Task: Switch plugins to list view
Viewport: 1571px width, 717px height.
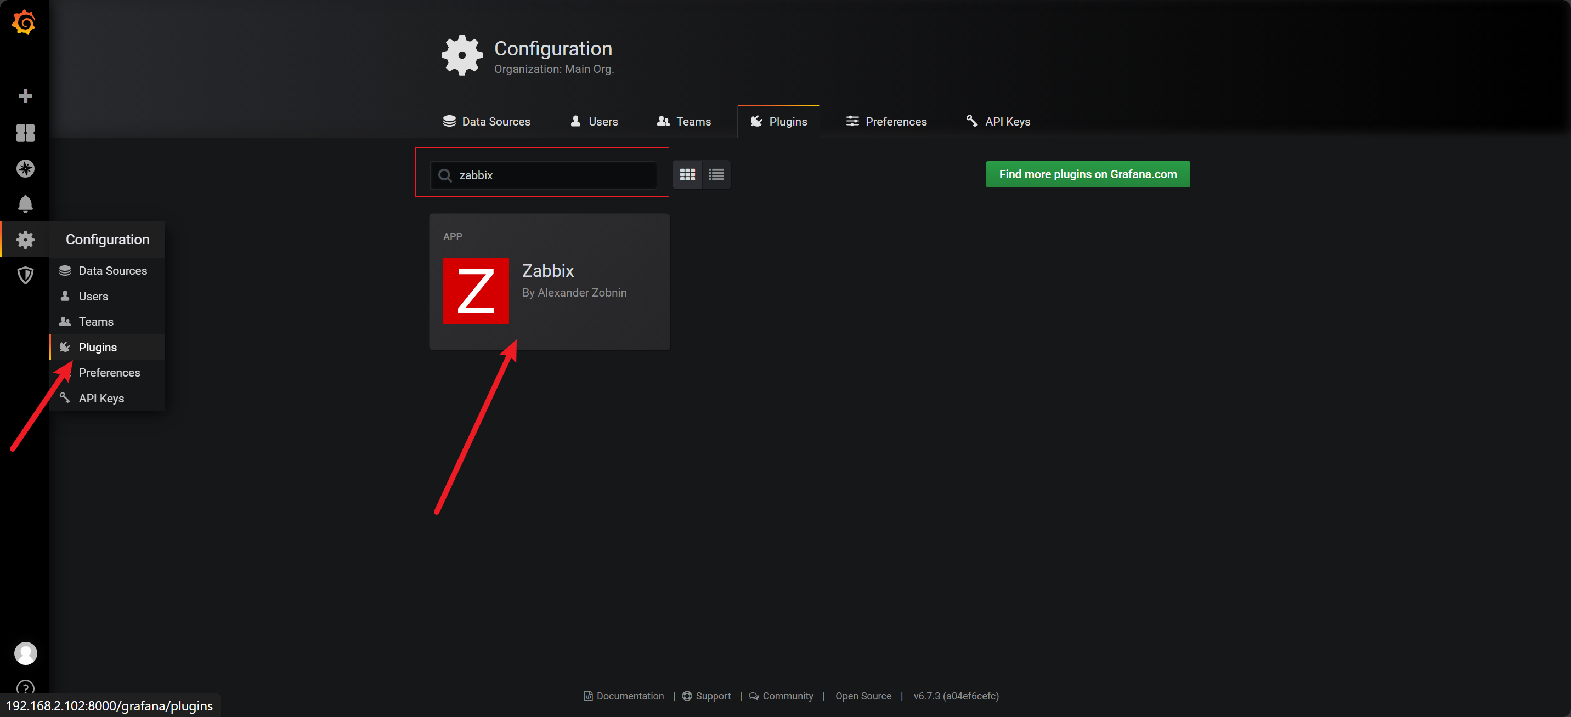Action: pos(716,175)
